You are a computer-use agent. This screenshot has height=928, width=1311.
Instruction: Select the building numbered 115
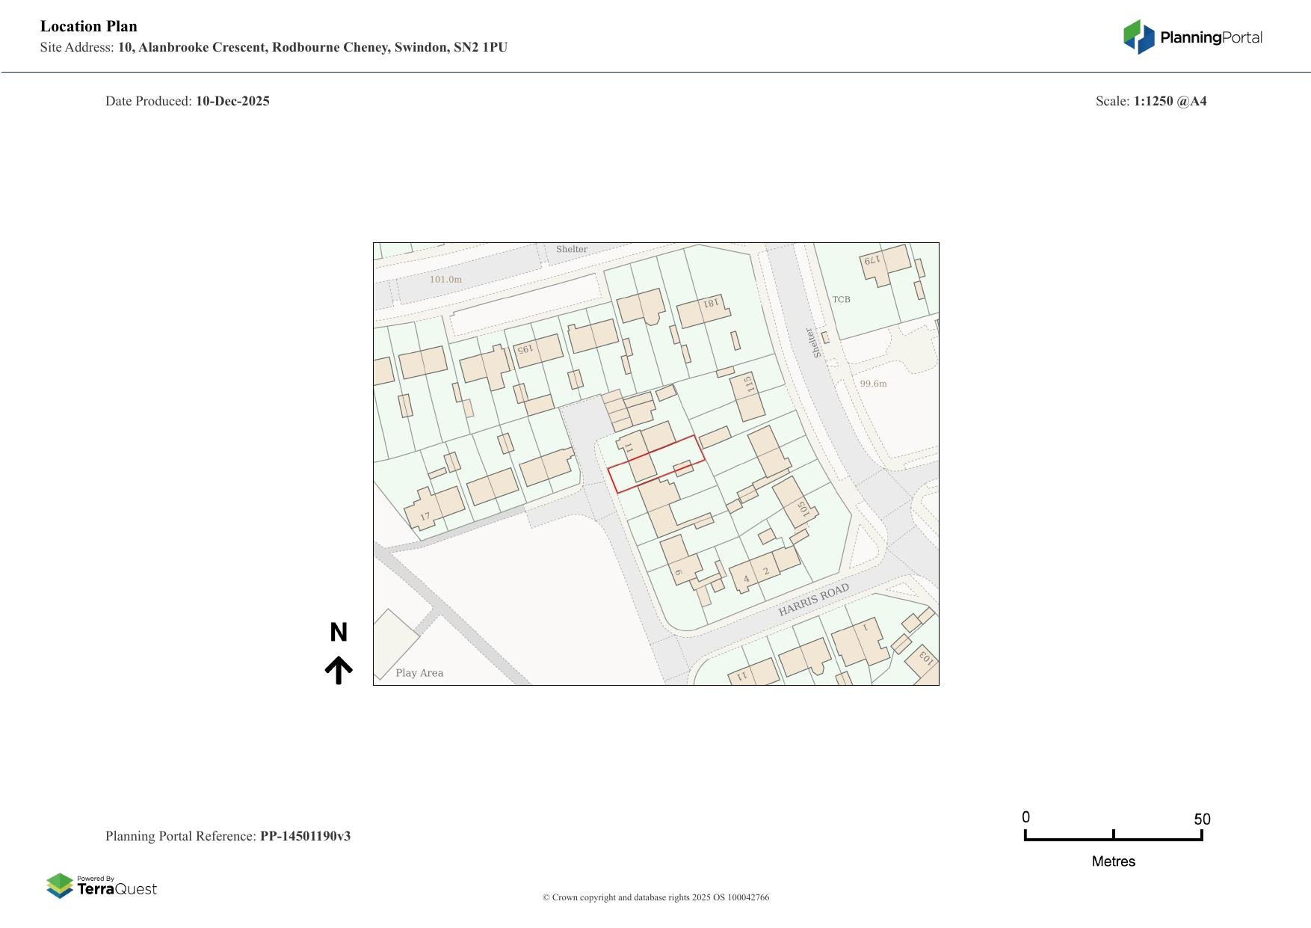pos(747,396)
